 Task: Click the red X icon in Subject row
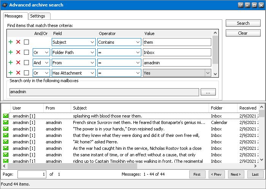coord(18,42)
